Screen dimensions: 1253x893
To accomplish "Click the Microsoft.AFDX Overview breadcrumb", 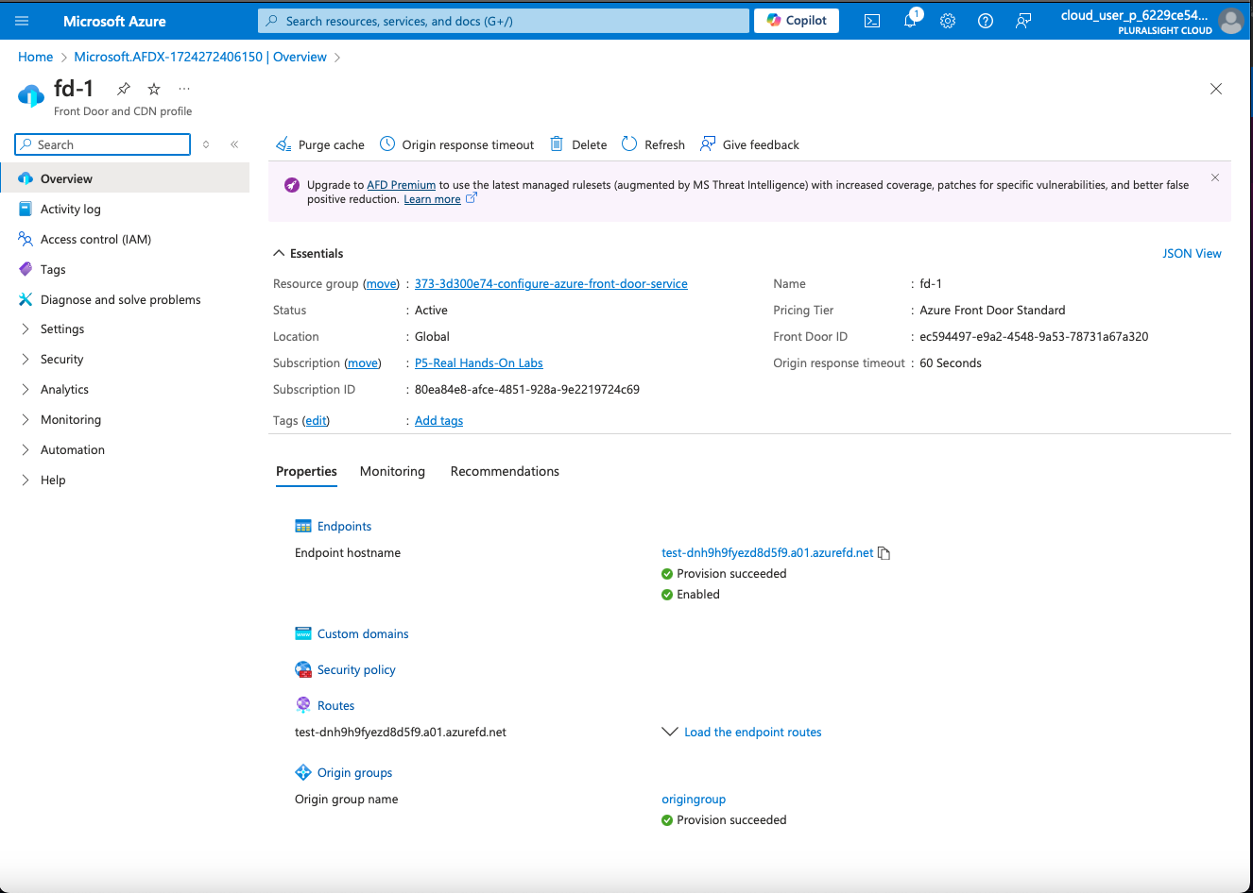I will point(200,57).
